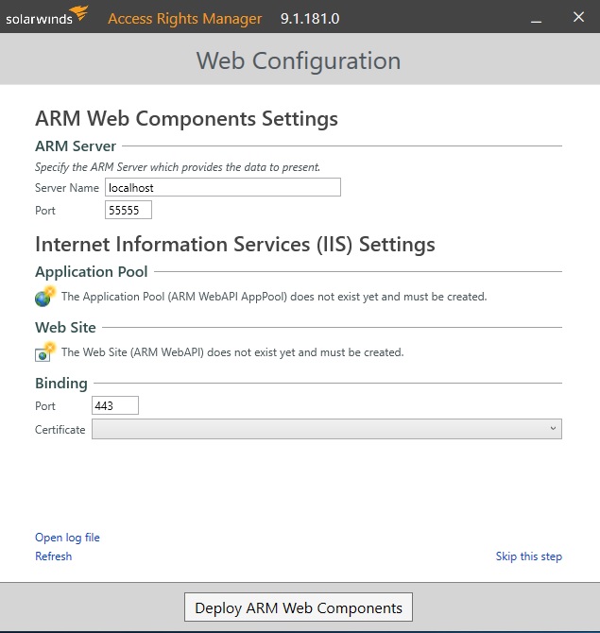This screenshot has height=633, width=600.
Task: Click the ARM Server Port field showing 55555
Action: pos(129,210)
